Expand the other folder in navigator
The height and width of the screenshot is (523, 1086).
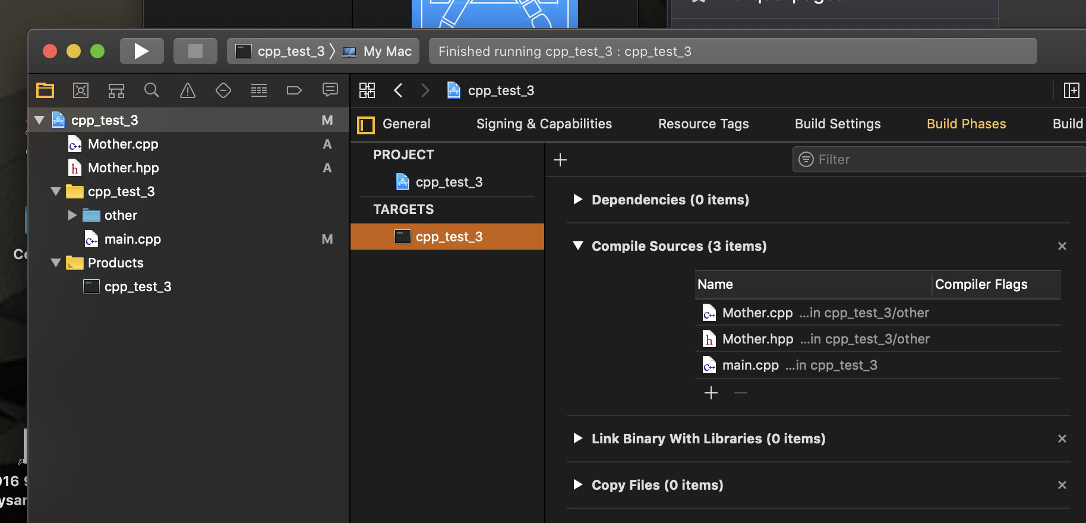coord(72,215)
